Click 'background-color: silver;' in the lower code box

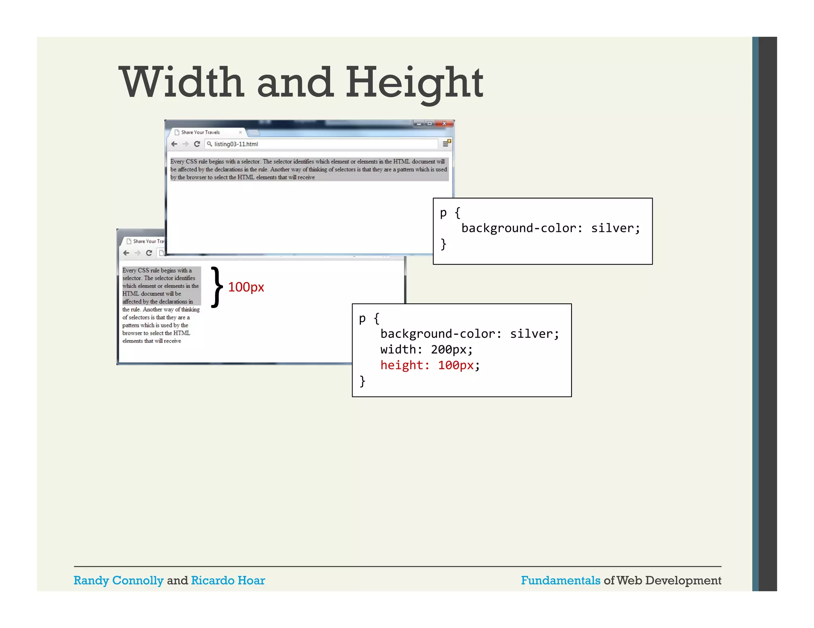pos(470,334)
